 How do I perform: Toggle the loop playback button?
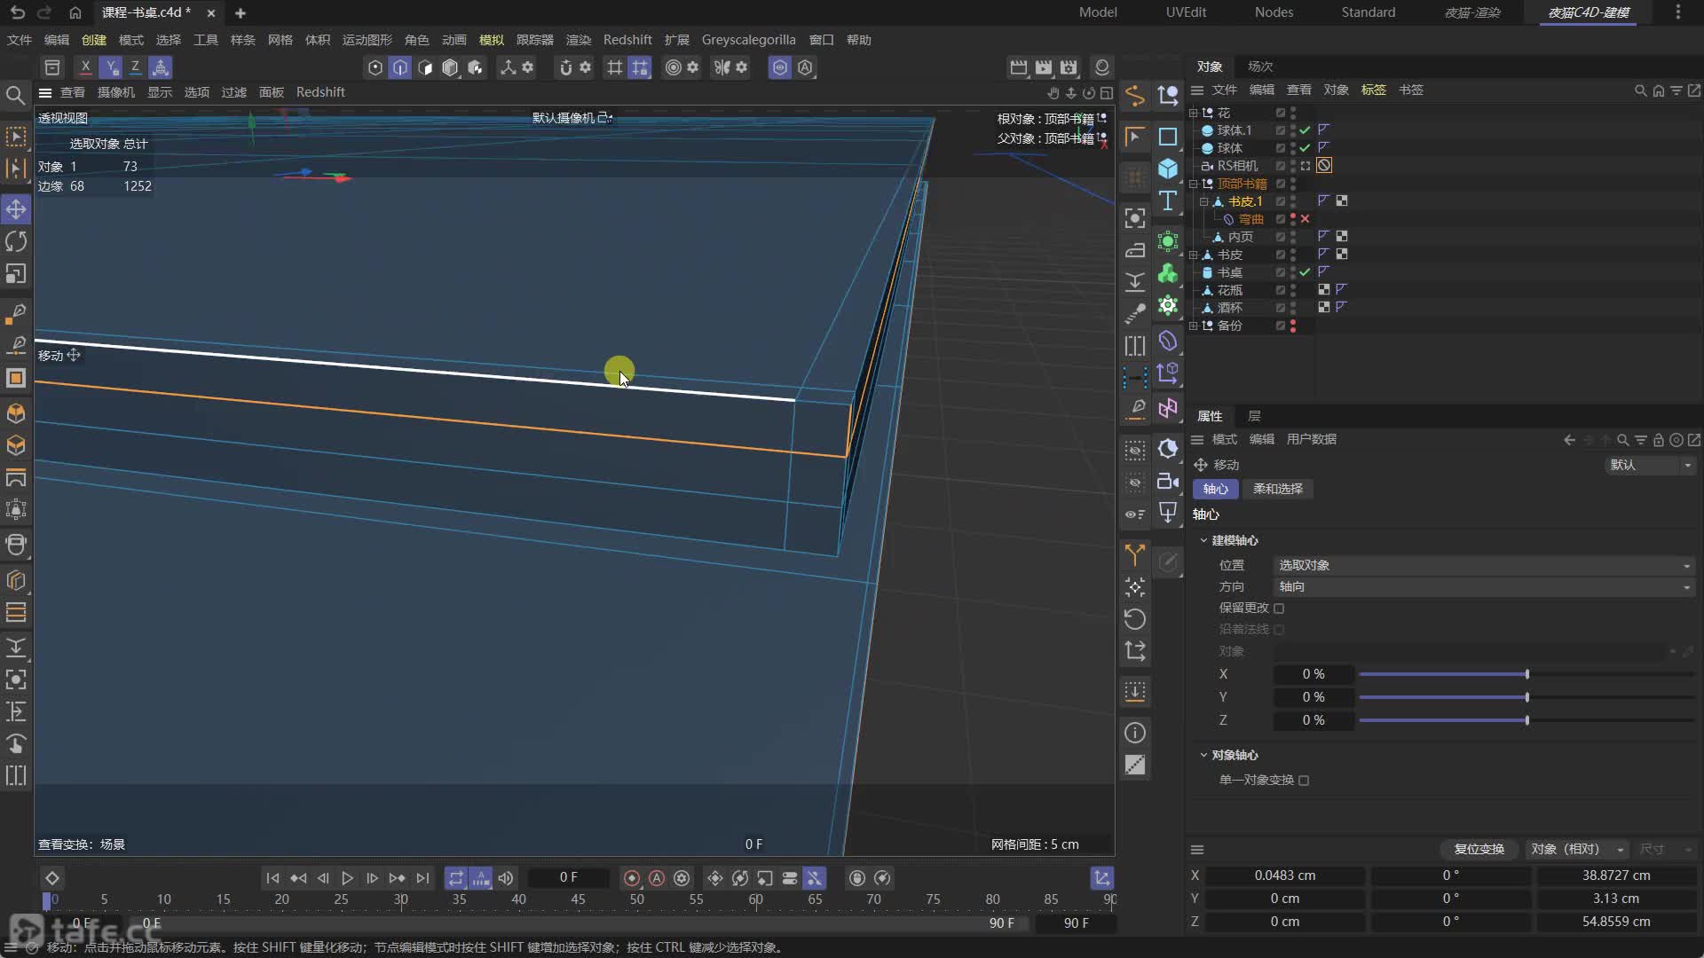(455, 878)
